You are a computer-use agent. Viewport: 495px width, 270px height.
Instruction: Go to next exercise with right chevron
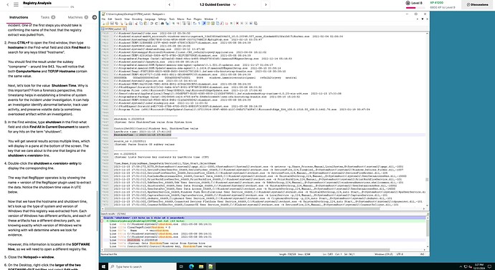pyautogui.click(x=265, y=5)
